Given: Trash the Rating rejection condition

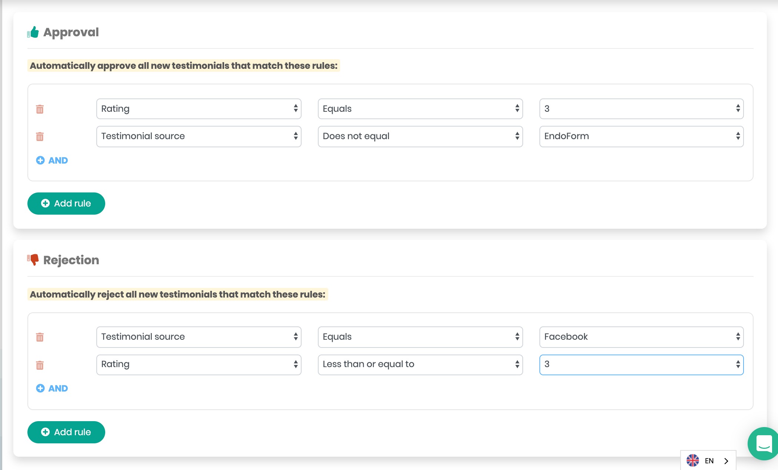Looking at the screenshot, I should point(40,365).
